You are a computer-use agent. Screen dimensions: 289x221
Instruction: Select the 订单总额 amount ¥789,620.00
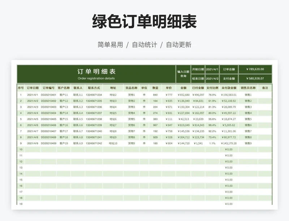[255, 69]
